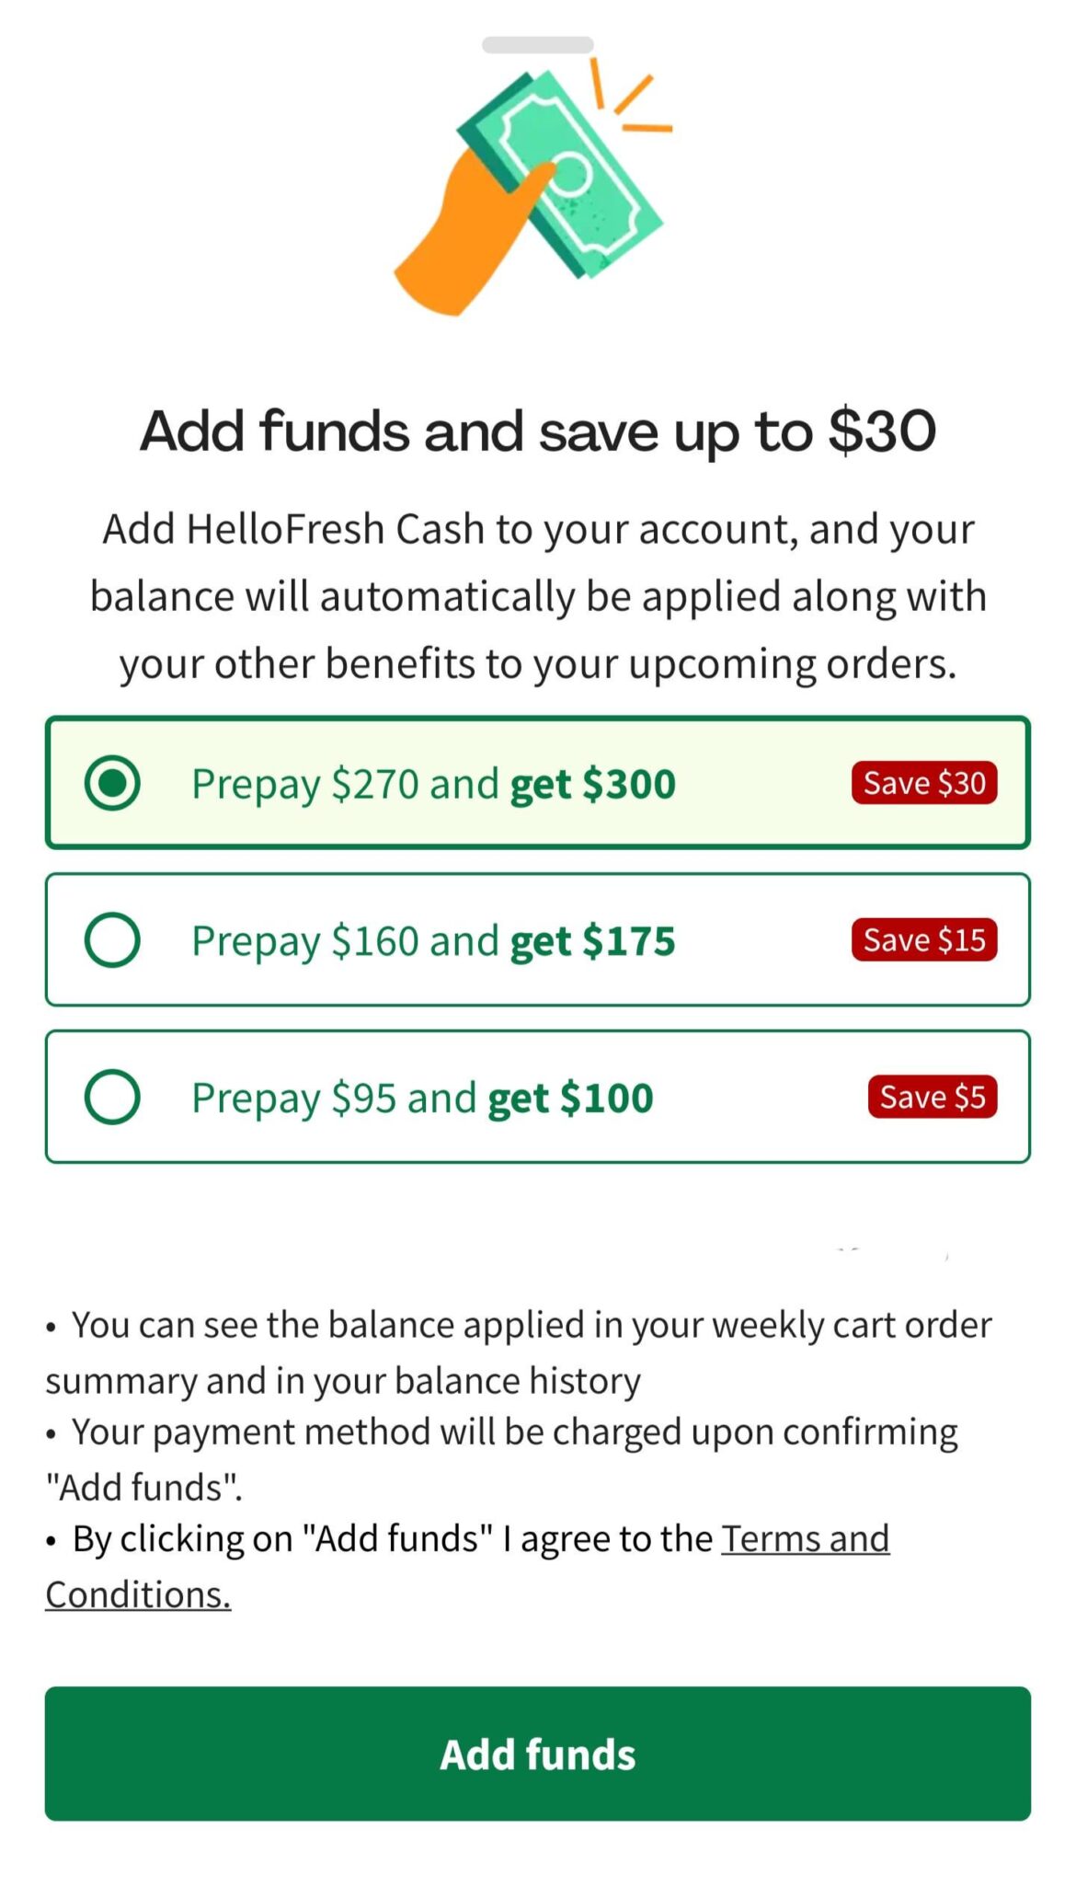
Task: Click the balance history bullet point text
Action: [x=518, y=1351]
